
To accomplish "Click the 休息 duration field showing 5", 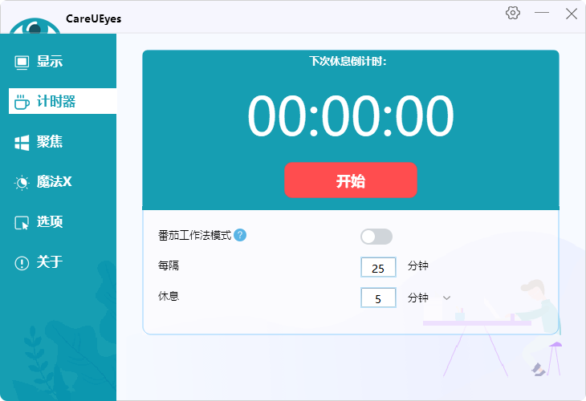I will point(378,298).
